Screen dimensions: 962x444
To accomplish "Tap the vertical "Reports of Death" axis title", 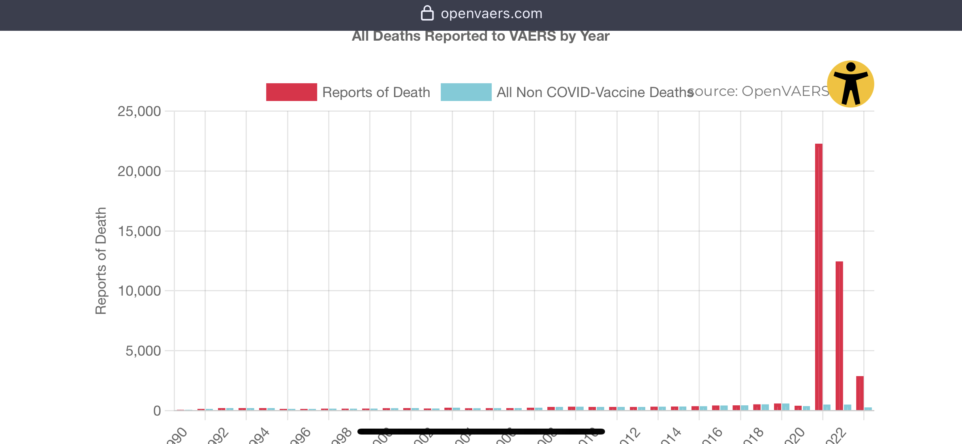I will (x=101, y=260).
